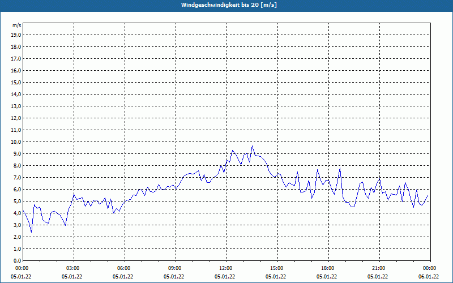Click the '18:00' time label
This screenshot has width=453, height=283.
point(328,268)
